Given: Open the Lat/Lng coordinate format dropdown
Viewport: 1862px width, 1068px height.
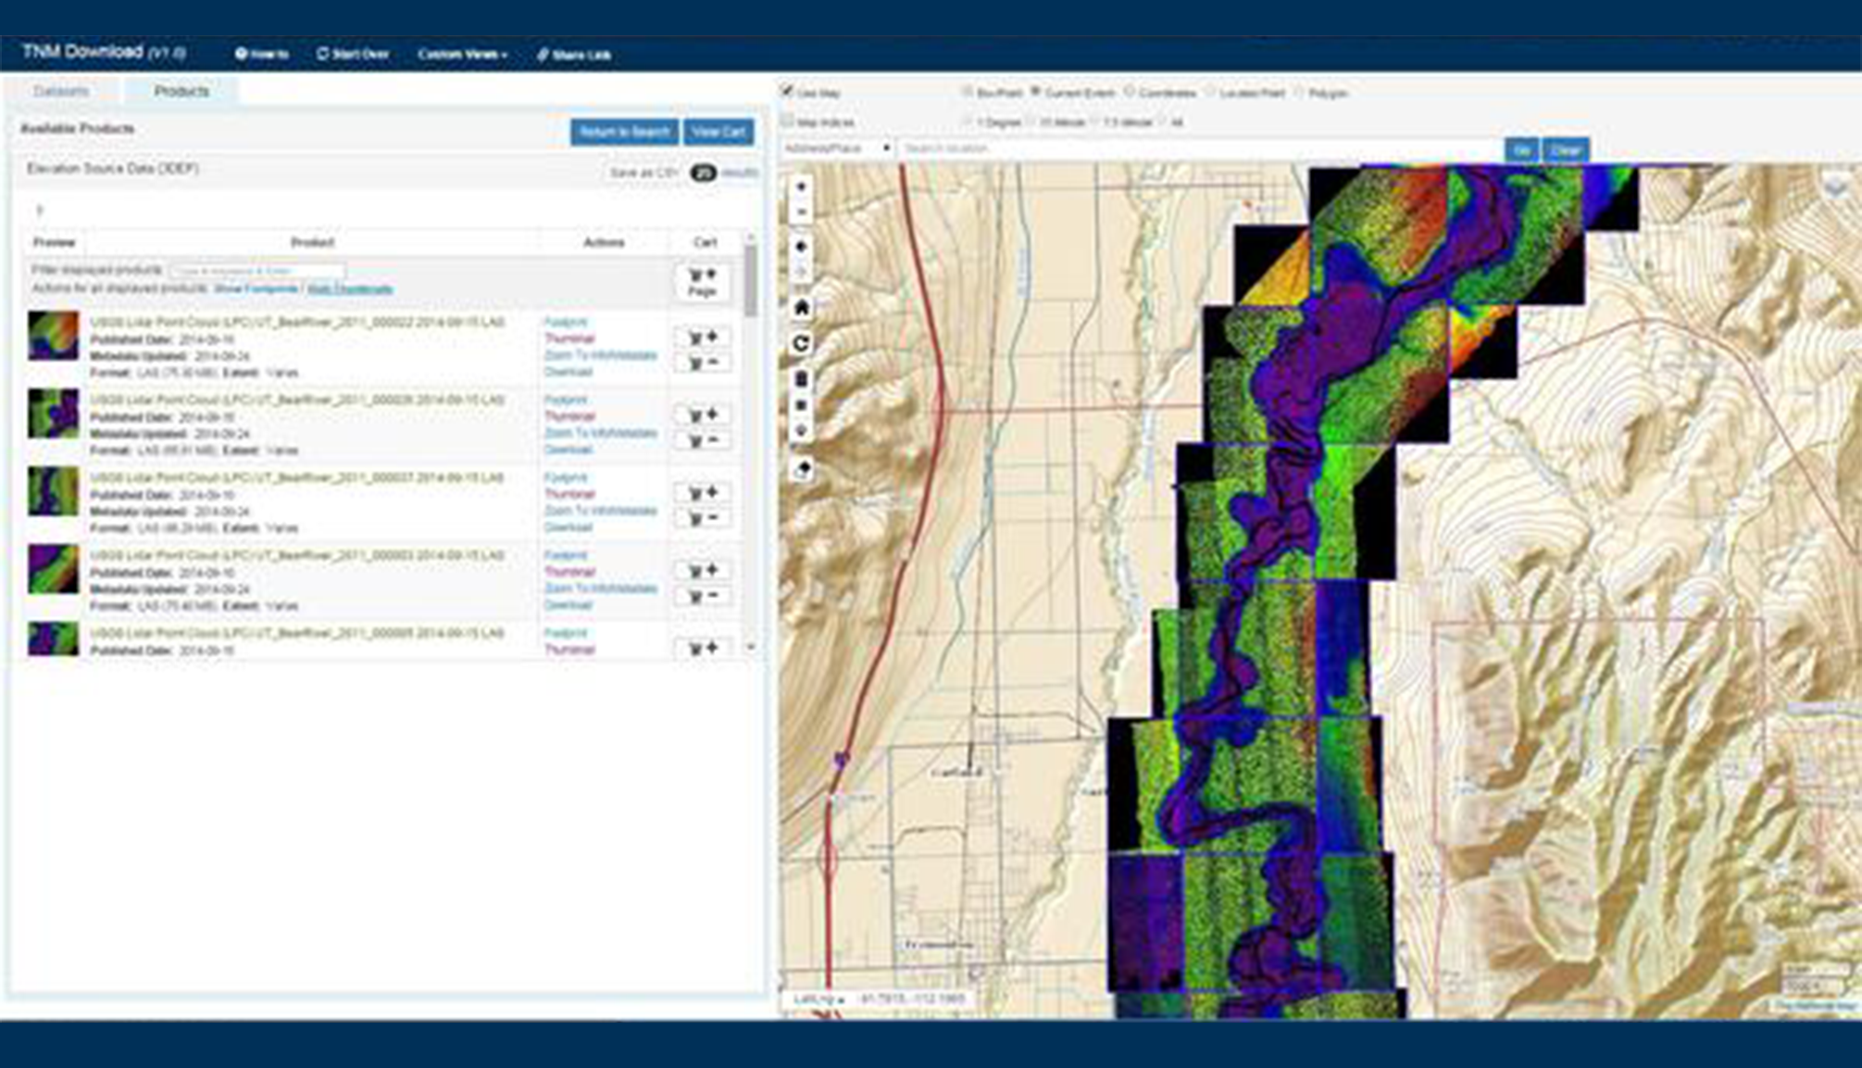Looking at the screenshot, I should [x=820, y=1000].
